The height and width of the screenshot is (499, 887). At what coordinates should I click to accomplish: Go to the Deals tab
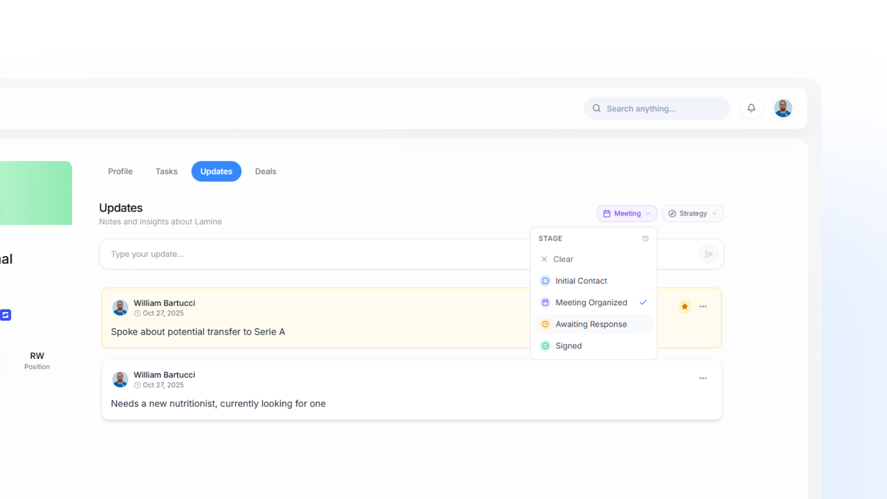pos(266,171)
